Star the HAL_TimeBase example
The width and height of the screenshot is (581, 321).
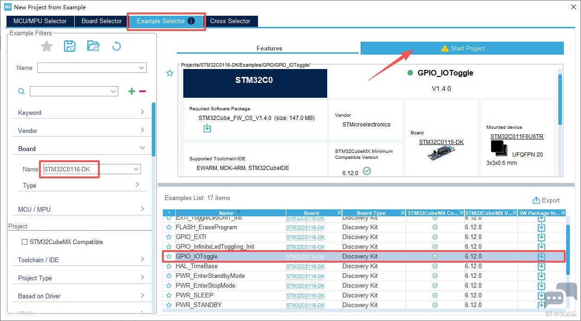point(169,266)
